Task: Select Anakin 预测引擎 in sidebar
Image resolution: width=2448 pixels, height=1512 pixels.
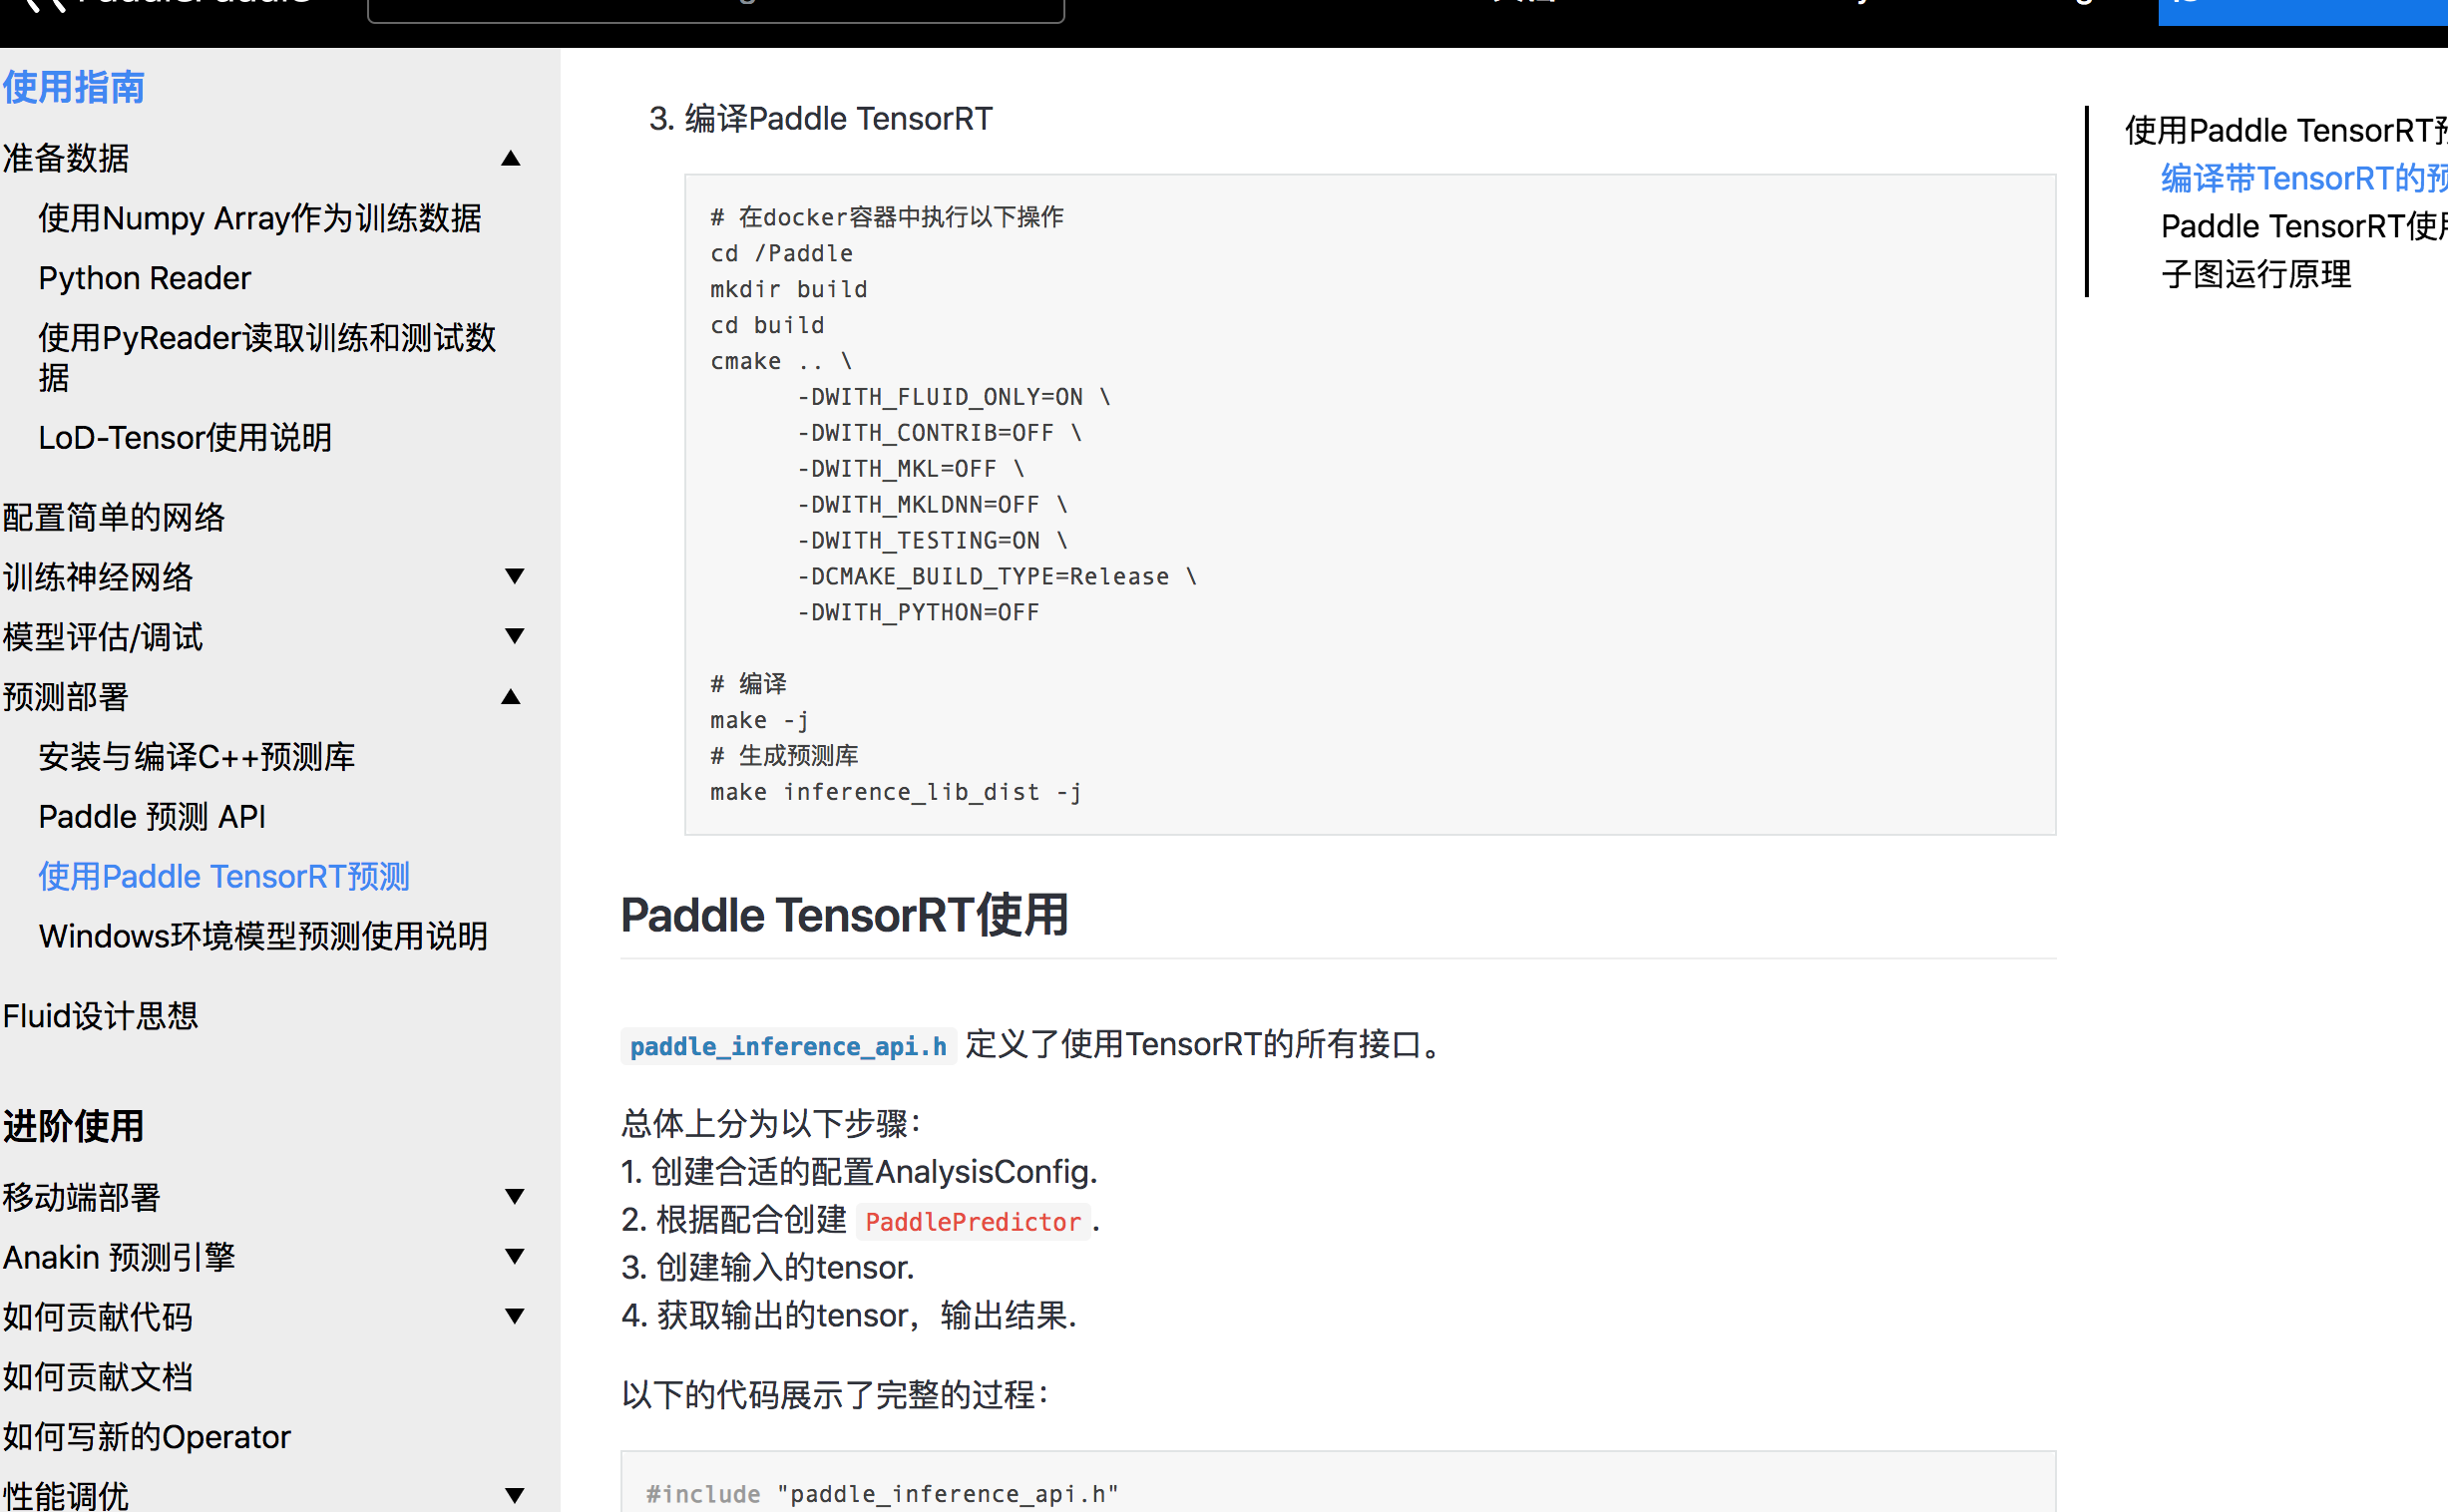Action: point(119,1257)
